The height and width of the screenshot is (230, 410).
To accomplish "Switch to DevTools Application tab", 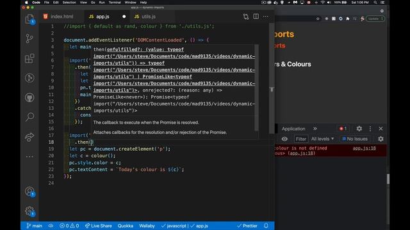I will tap(293, 129).
